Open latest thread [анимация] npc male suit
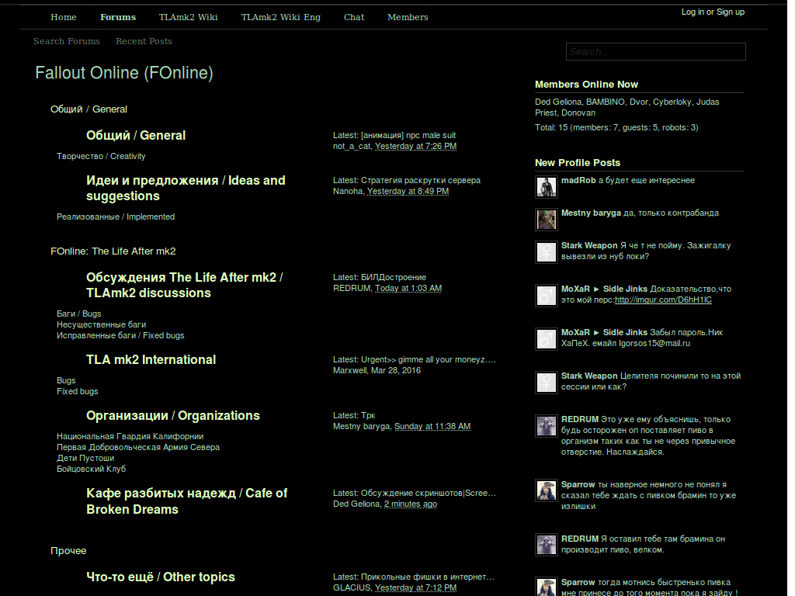Viewport: 795px width, 596px height. click(x=408, y=135)
